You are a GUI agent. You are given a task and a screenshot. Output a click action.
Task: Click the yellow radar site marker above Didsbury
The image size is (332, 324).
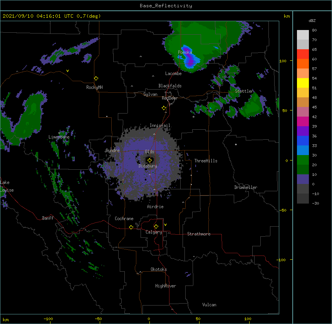[x=150, y=160]
